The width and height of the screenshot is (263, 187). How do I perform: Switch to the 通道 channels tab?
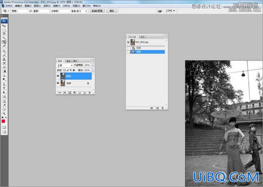68,61
